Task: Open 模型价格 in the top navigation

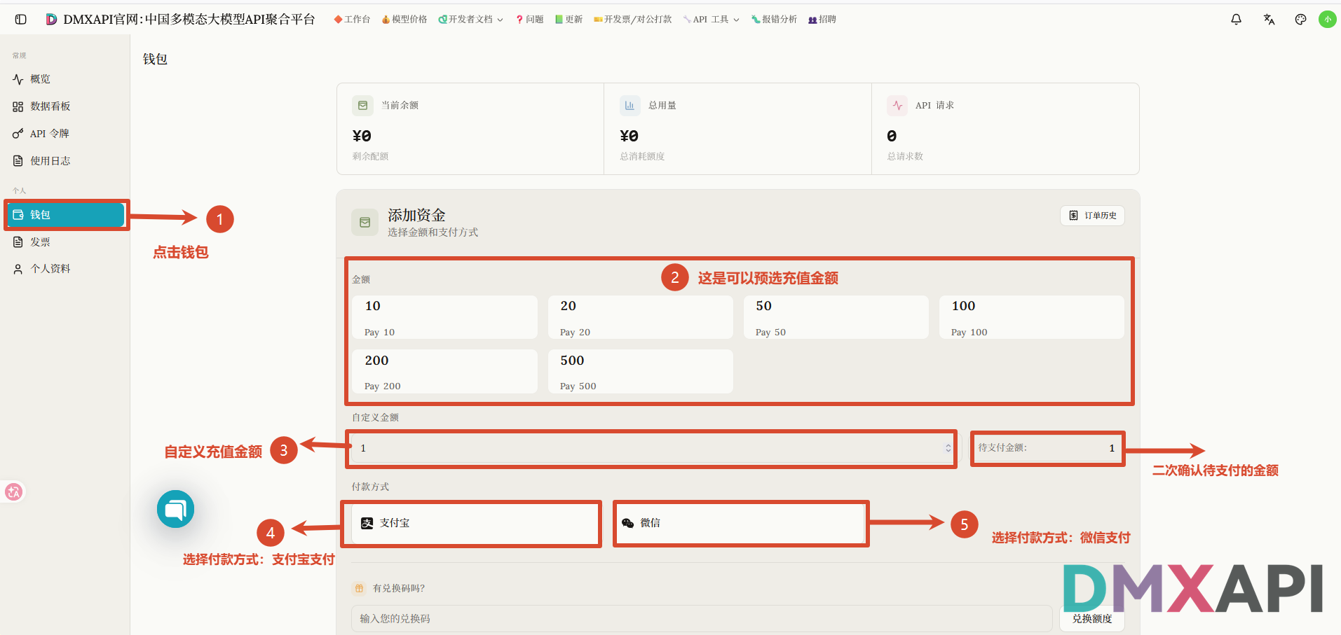Action: tap(404, 20)
